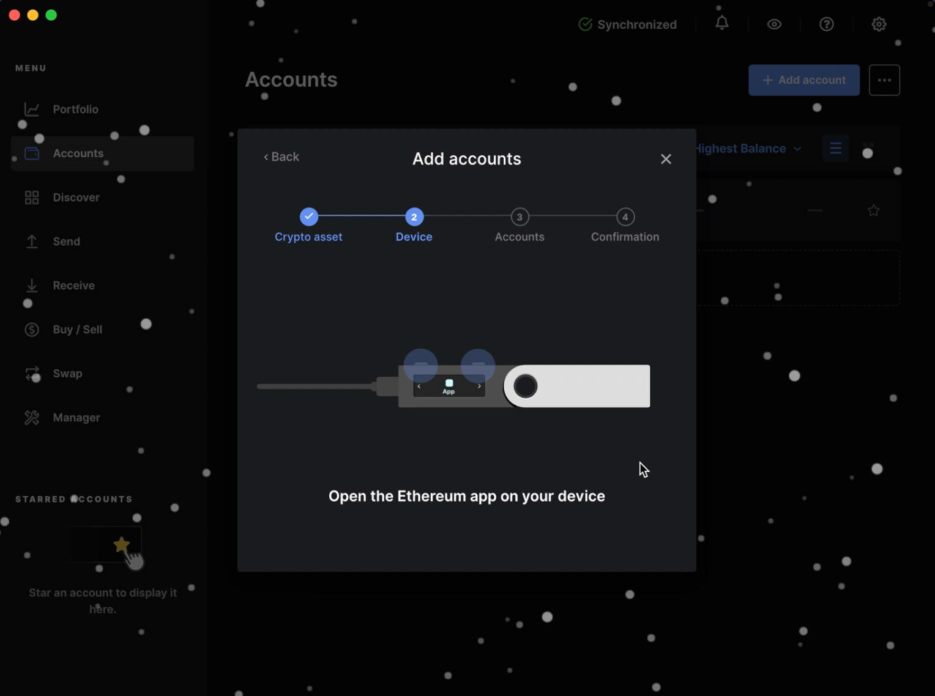Select the Accounts wallet icon in sidebar
This screenshot has width=935, height=696.
tap(32, 154)
